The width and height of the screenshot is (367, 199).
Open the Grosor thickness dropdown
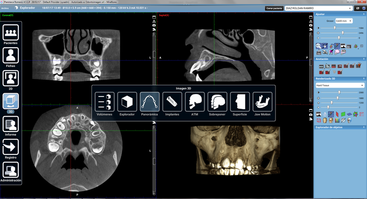click(x=344, y=21)
